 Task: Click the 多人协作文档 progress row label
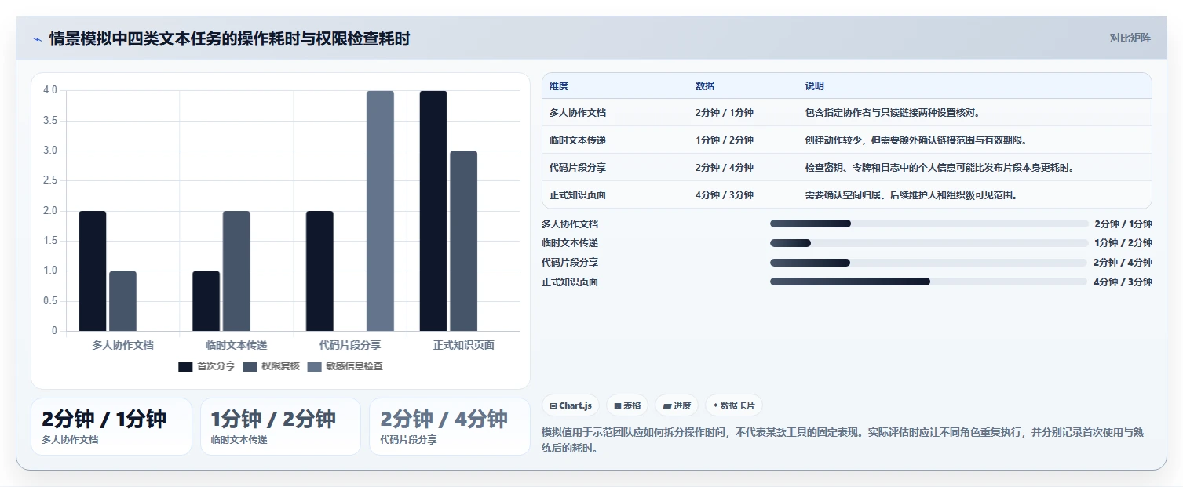click(570, 224)
